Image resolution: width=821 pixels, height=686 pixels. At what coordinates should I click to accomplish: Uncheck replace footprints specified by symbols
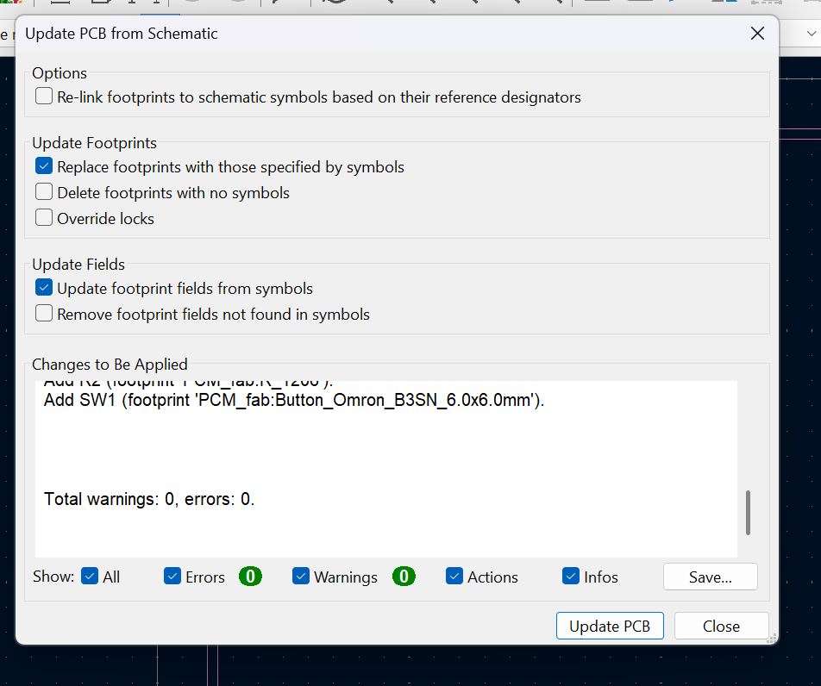click(x=43, y=165)
